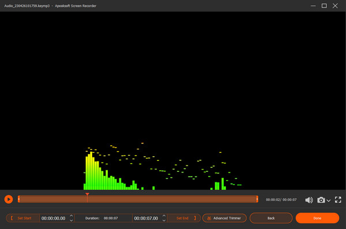This screenshot has width=346, height=229.
Task: Click the middle of the orange timeline bar
Action: click(138, 199)
